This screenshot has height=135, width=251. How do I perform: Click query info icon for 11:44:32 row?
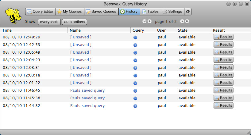[135, 106]
